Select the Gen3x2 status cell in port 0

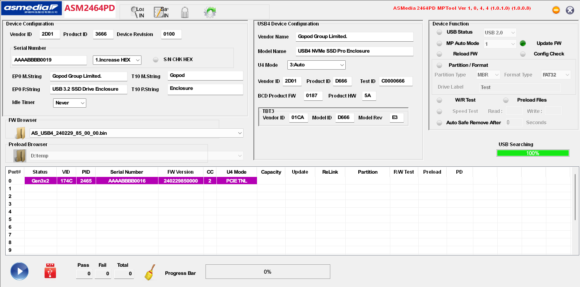pos(41,181)
